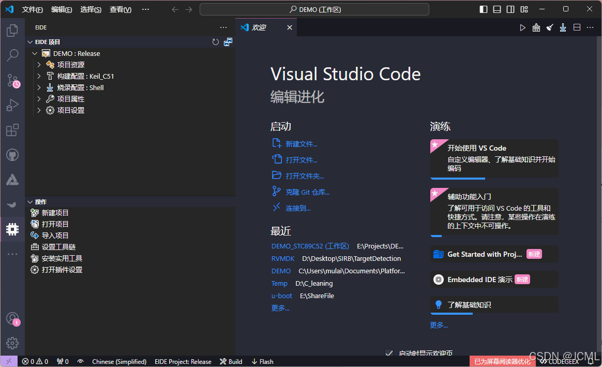Click Flash in the status bar
Viewport: 602px width, 367px height.
[263, 361]
